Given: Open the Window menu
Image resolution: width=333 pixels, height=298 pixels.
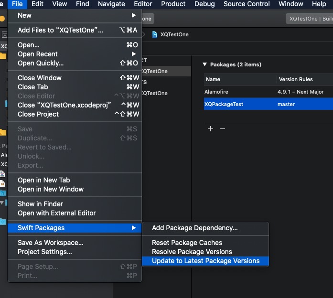Looking at the screenshot, I should click(x=291, y=4).
